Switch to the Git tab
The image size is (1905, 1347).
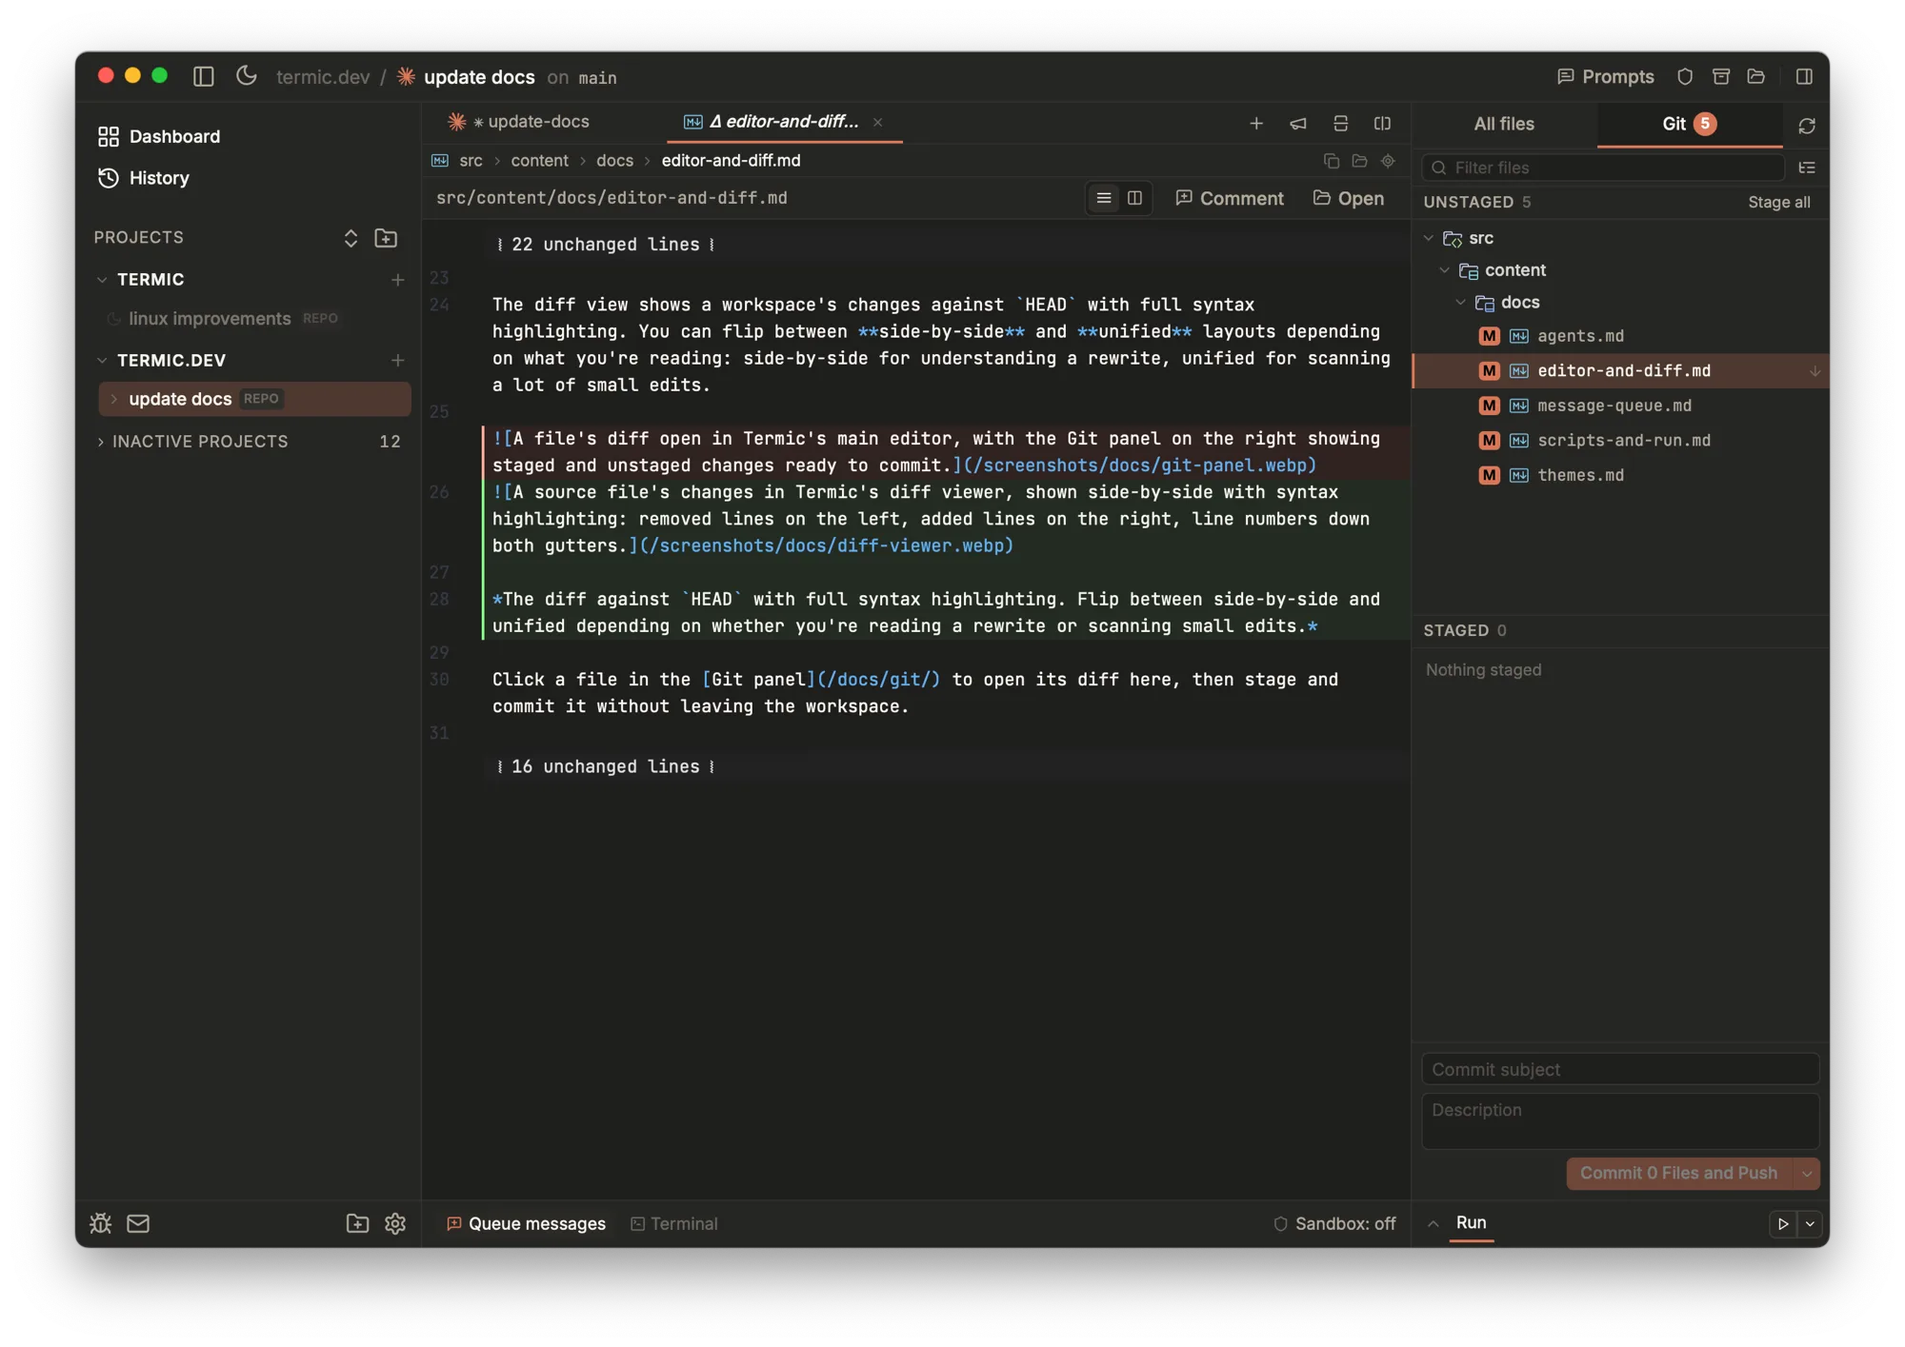(x=1689, y=124)
